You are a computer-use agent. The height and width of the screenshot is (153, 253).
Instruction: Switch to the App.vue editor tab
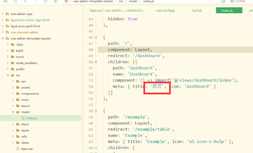[x=117, y=11]
